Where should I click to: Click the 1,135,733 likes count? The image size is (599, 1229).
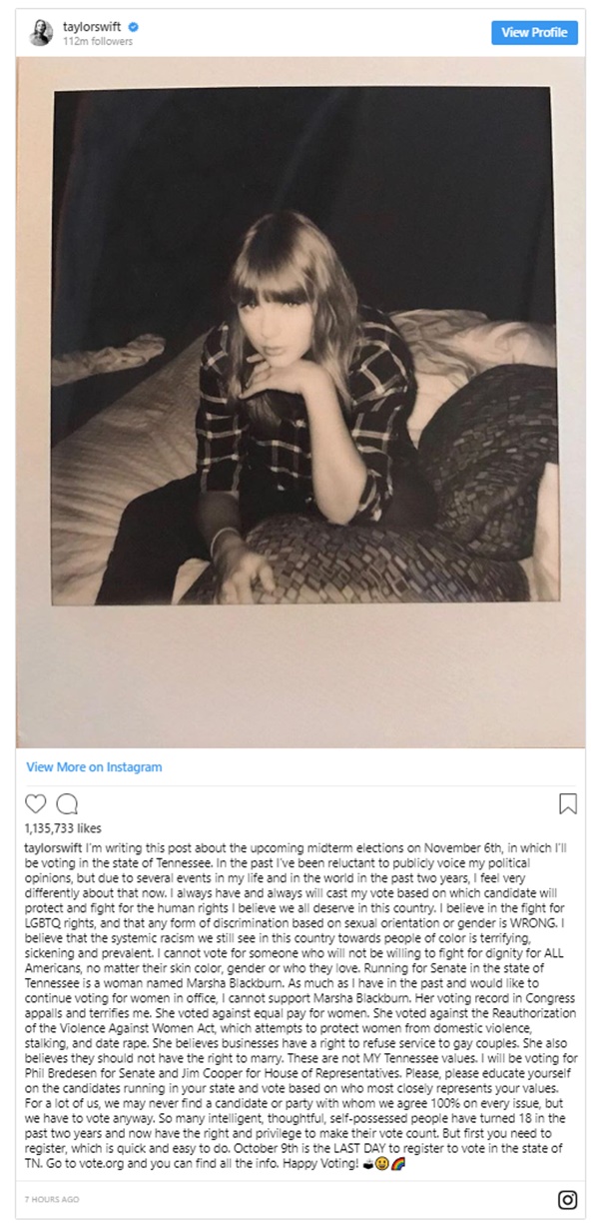[61, 828]
